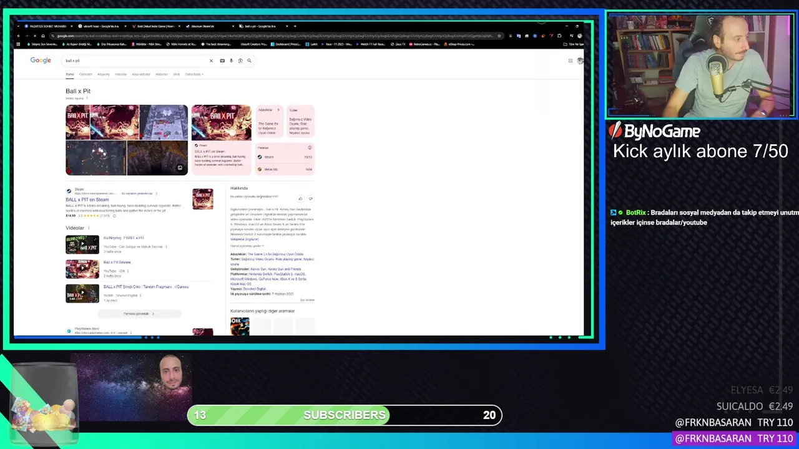Open the Google apps grid

click(570, 60)
